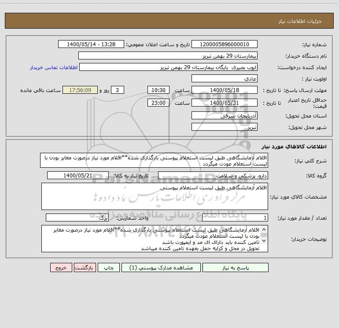Click requester field ایوب بصیری بایگان
This screenshot has height=328, width=339.
tap(169, 67)
